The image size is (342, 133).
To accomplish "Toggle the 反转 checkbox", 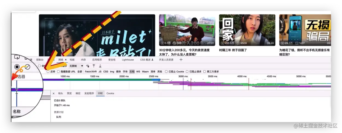I will coord(48,72).
